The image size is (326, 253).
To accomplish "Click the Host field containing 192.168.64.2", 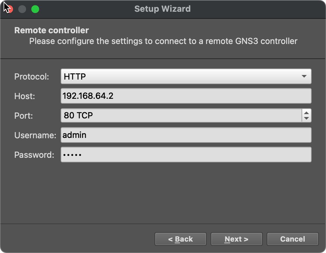I will (x=186, y=96).
